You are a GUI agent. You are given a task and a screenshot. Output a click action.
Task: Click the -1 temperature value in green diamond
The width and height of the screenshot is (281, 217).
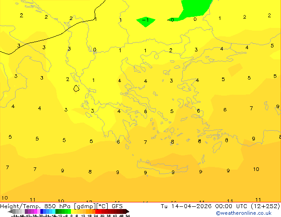point(145,19)
